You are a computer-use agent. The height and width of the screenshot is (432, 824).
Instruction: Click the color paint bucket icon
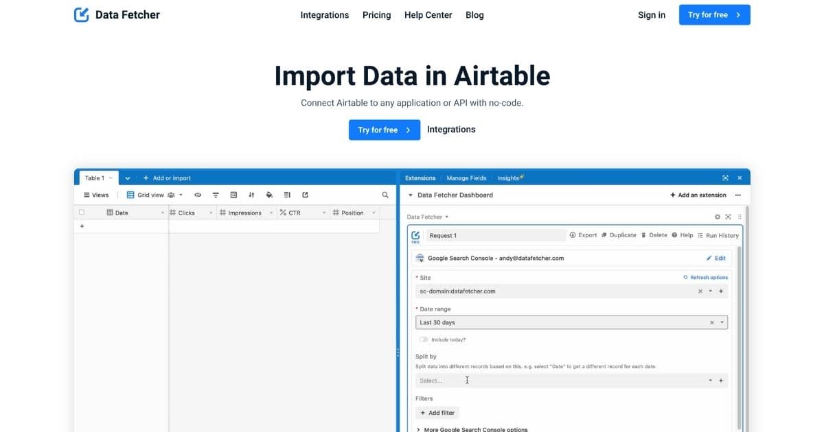click(269, 195)
